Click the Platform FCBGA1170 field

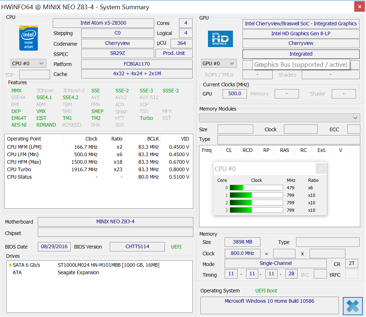[137, 64]
